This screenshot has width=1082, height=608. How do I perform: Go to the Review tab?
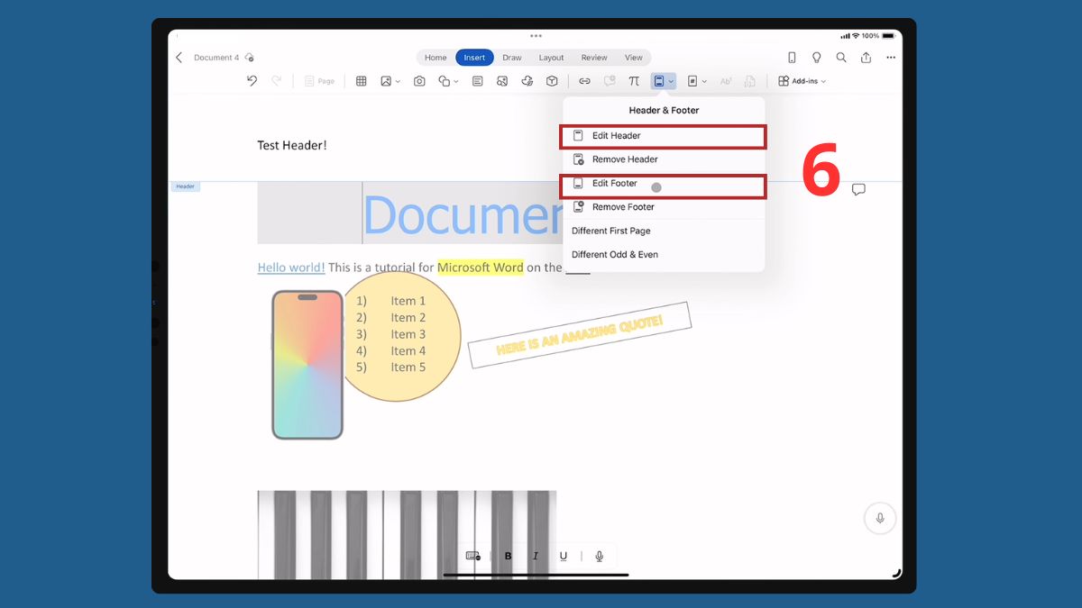tap(594, 58)
